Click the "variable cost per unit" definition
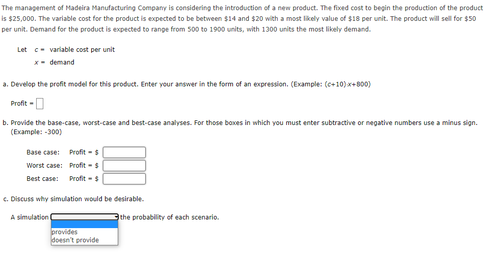This screenshot has width=485, height=253. click(83, 50)
